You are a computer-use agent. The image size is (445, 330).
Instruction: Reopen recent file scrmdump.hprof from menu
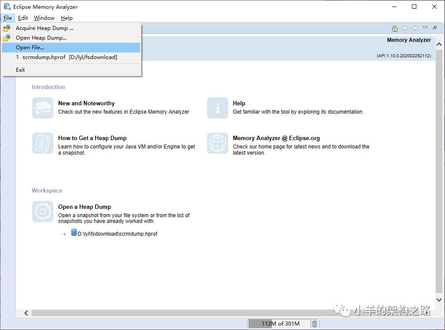[71, 57]
